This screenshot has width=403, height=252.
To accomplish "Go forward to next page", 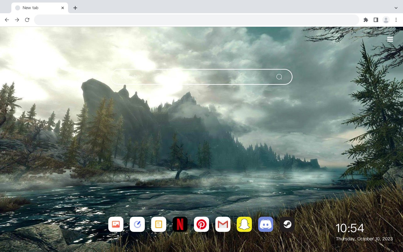I will click(x=17, y=20).
